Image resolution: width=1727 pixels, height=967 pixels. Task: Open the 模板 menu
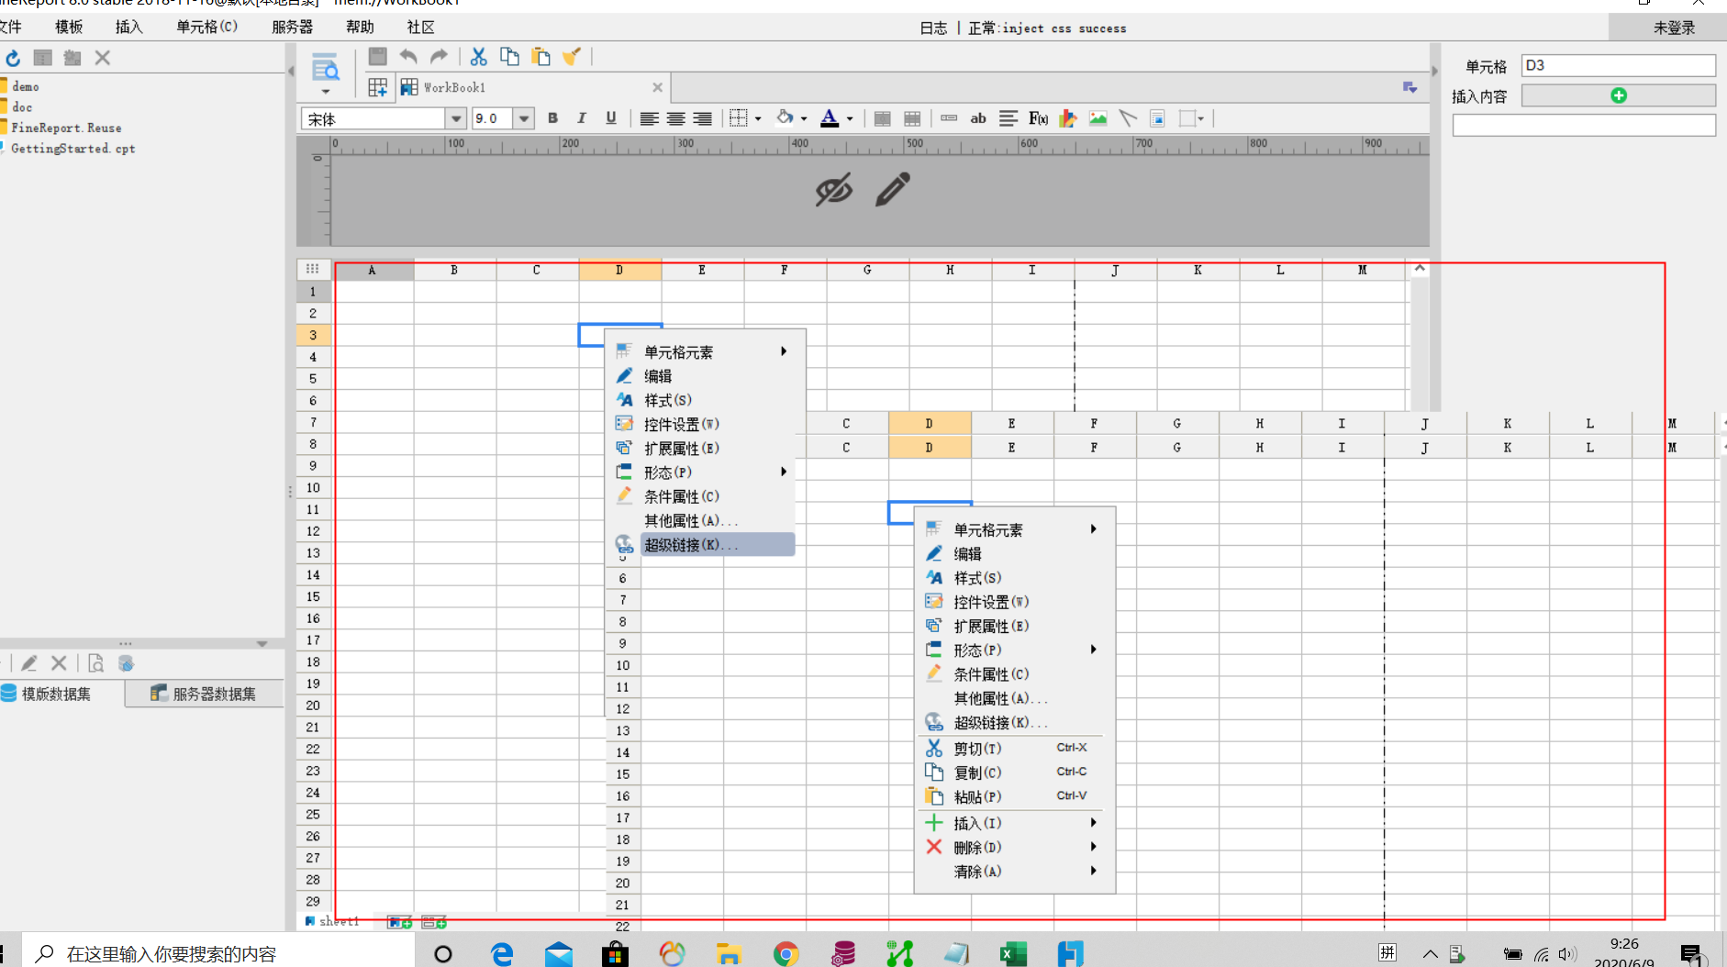[69, 27]
